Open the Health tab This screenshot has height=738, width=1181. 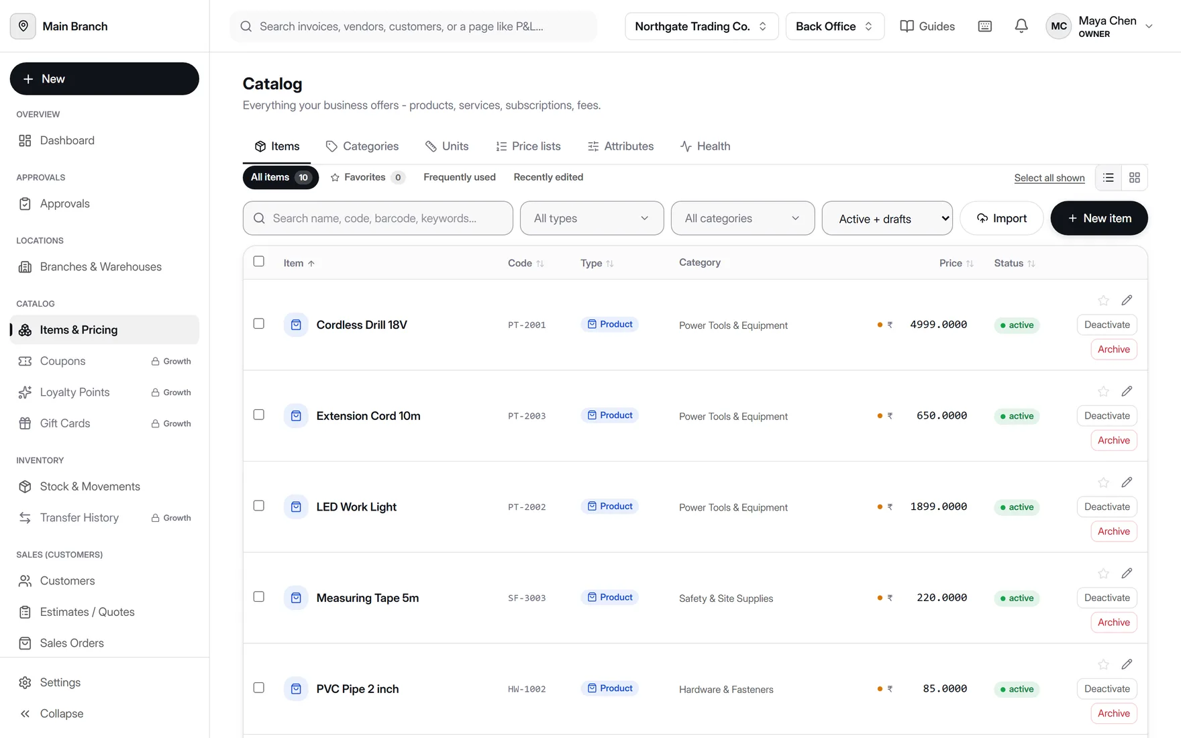[705, 146]
